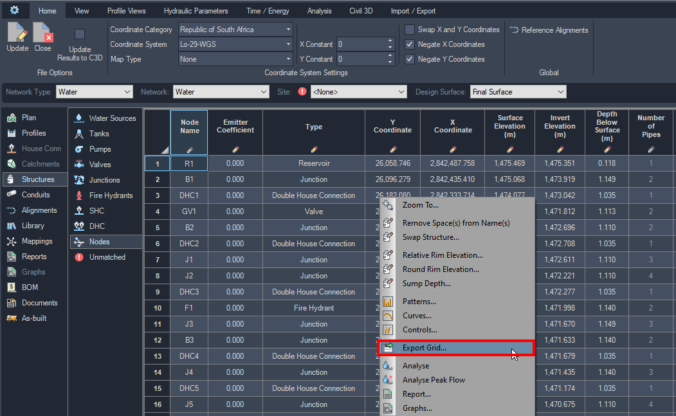The image size is (676, 416).
Task: Select Round Rim Elevation menu entry
Action: 457,269
